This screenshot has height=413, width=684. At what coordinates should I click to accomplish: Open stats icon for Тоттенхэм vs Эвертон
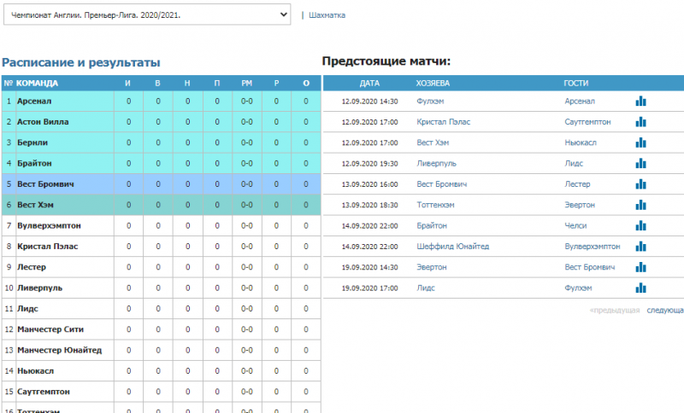pyautogui.click(x=640, y=205)
